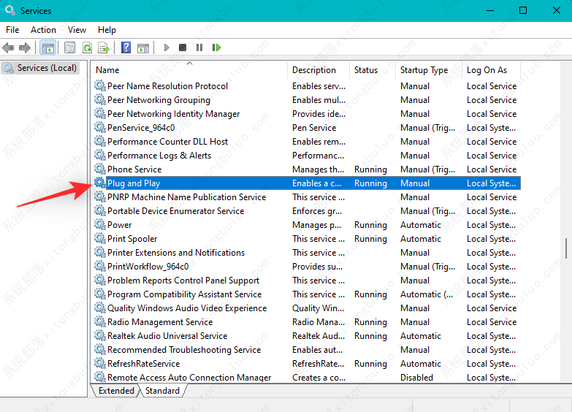
Task: Open Help using the blue question mark icon
Action: coord(126,47)
